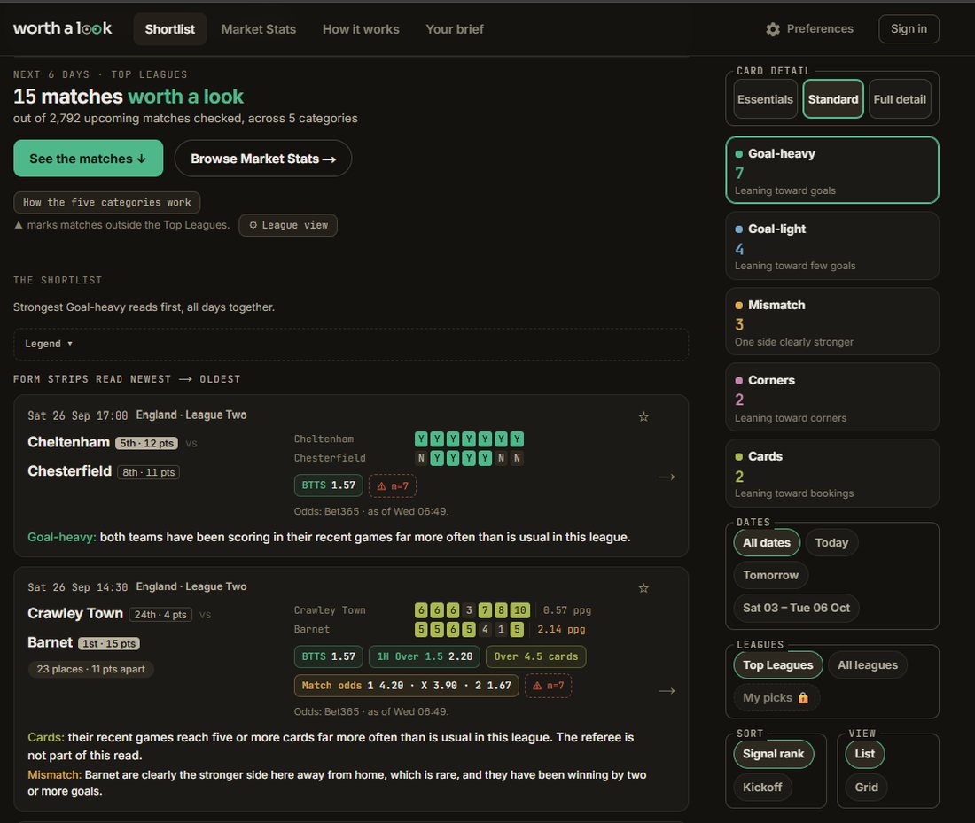Switch to List view
The height and width of the screenshot is (823, 975).
pos(864,754)
